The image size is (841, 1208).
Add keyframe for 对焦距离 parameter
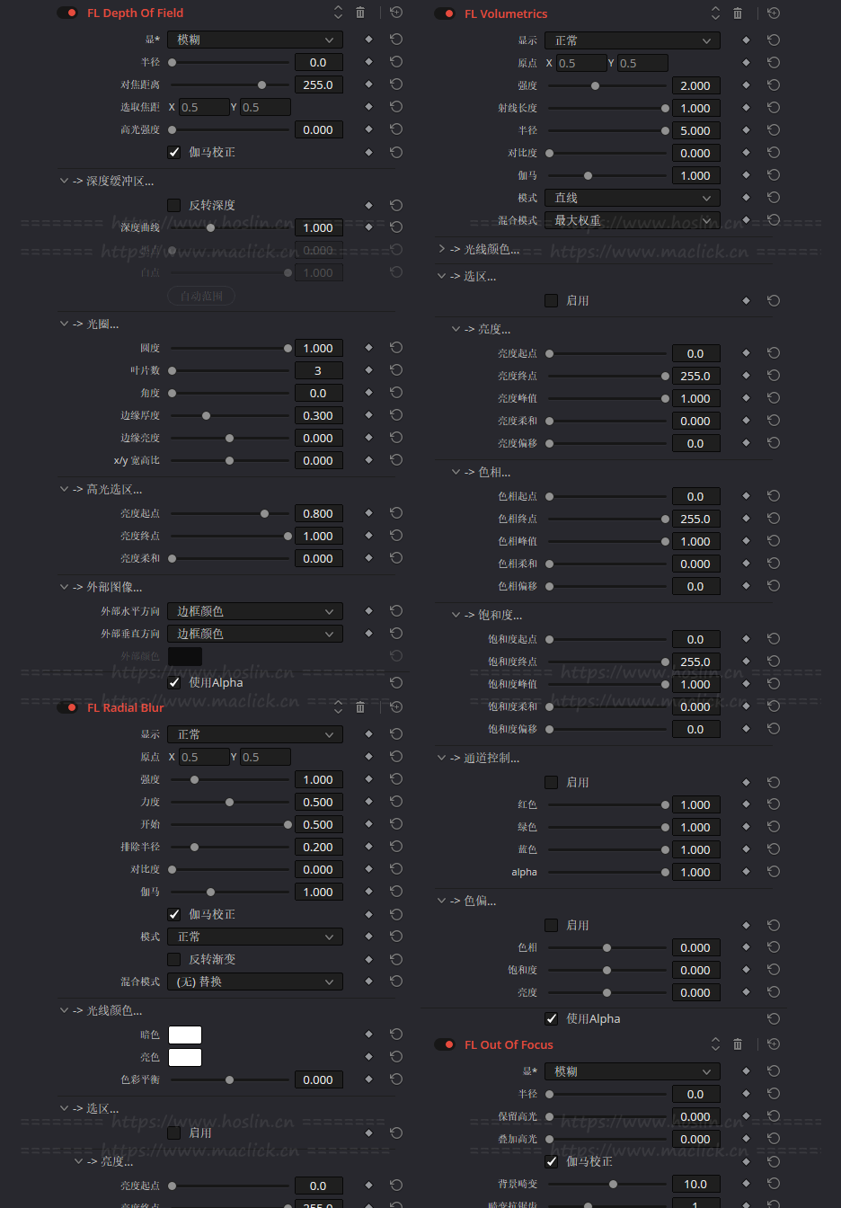pos(368,84)
